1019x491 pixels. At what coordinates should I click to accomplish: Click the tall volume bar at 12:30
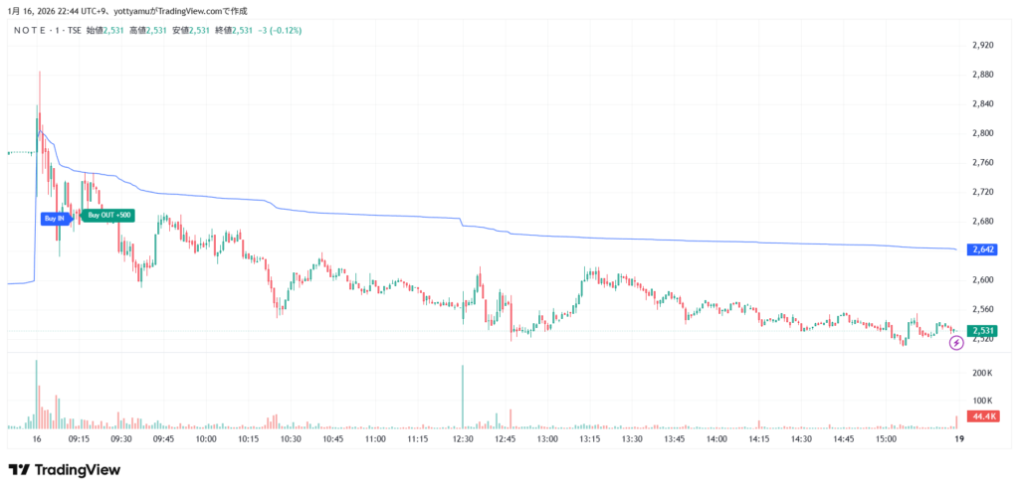click(463, 398)
